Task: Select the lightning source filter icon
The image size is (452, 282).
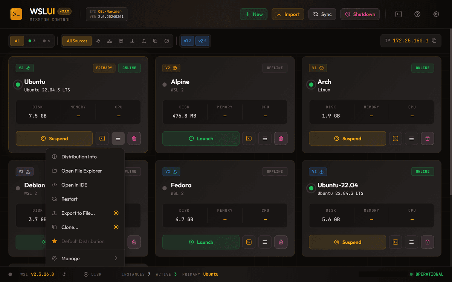Action: [x=98, y=41]
